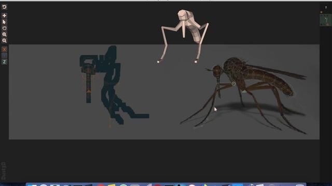Click the zoom out magnifier
The height and width of the screenshot is (186, 332).
[x=4, y=41]
